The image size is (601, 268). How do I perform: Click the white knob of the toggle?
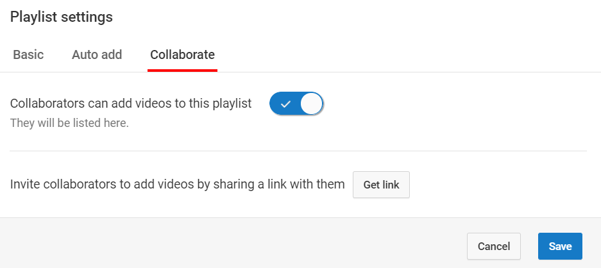[x=311, y=103]
